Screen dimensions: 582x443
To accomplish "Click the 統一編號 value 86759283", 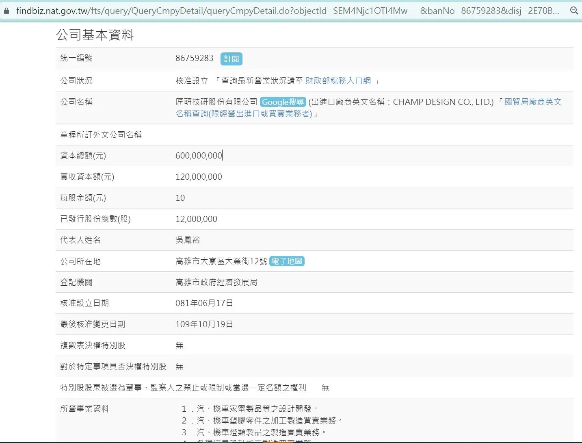I will (194, 58).
